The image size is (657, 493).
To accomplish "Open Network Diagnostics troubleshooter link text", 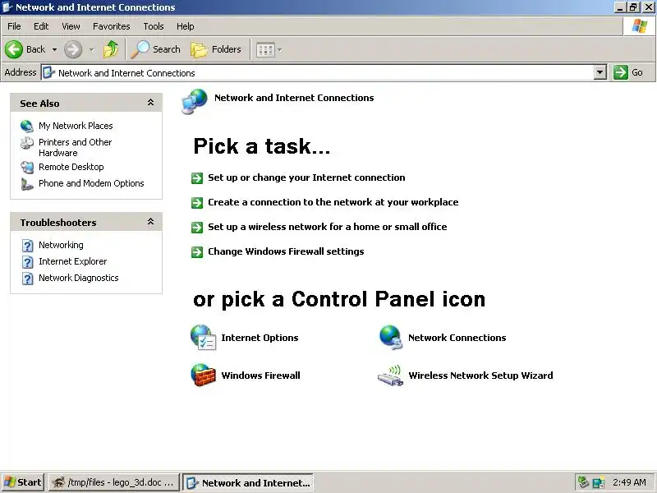I will (79, 278).
